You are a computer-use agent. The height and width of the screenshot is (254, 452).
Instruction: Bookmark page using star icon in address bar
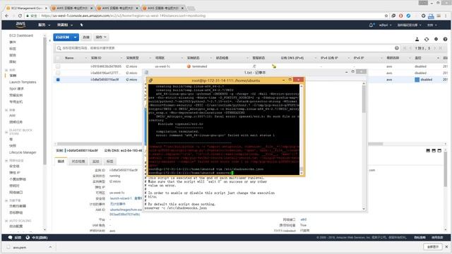[386, 16]
